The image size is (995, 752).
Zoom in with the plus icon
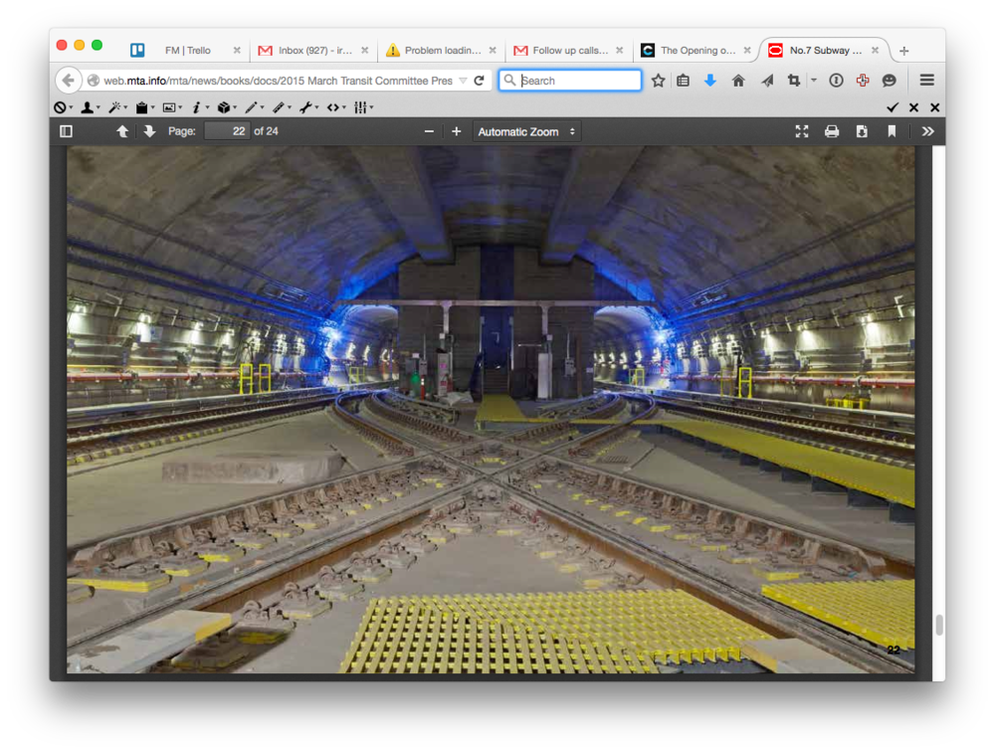click(x=456, y=130)
